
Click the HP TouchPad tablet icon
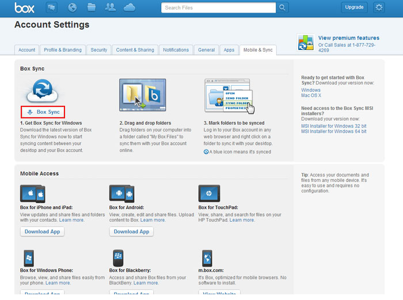pos(209,193)
